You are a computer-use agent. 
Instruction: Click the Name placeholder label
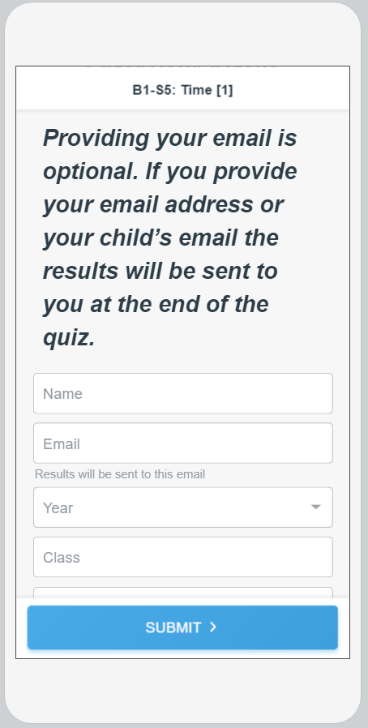click(62, 394)
